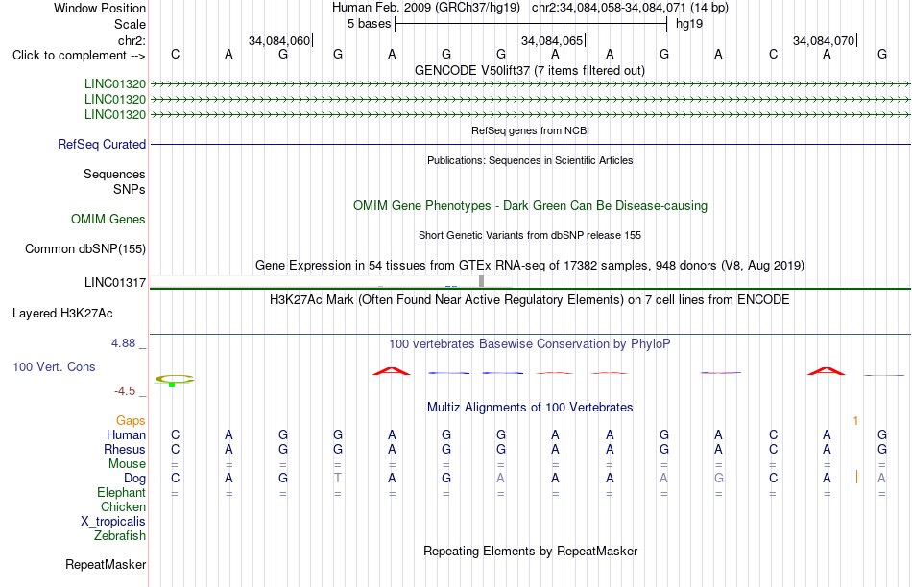Click the 34,084,070 position tick label
Screen dimensions: 912x587
click(x=824, y=40)
